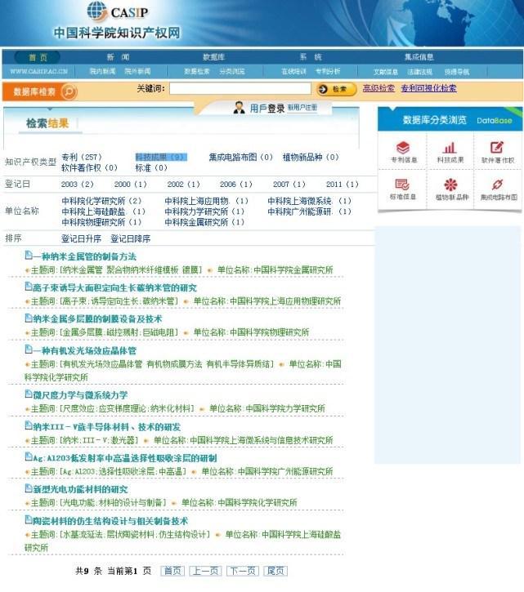Click the WWW.CASIP.AC.CN link
524x592 pixels.
[38, 71]
